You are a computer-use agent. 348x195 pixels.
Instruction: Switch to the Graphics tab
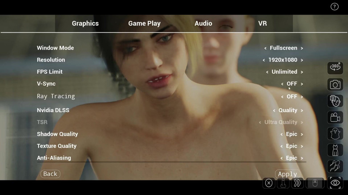[x=85, y=23]
